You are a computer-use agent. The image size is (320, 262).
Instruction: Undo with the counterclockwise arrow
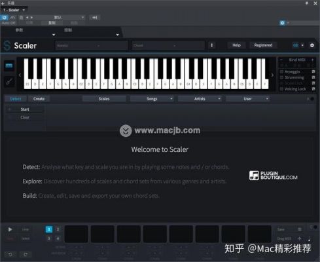point(10,254)
